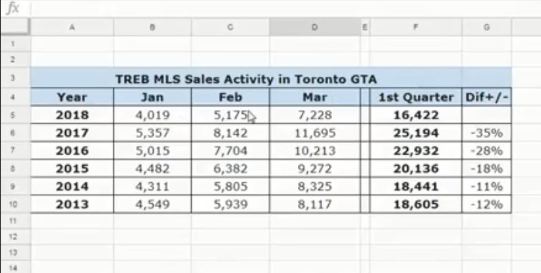
Task: Click the select-all corner box
Action: (14, 28)
